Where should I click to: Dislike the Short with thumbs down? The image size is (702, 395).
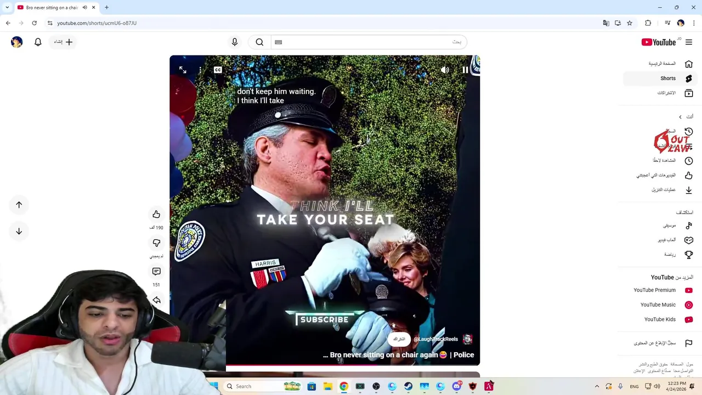point(156,243)
